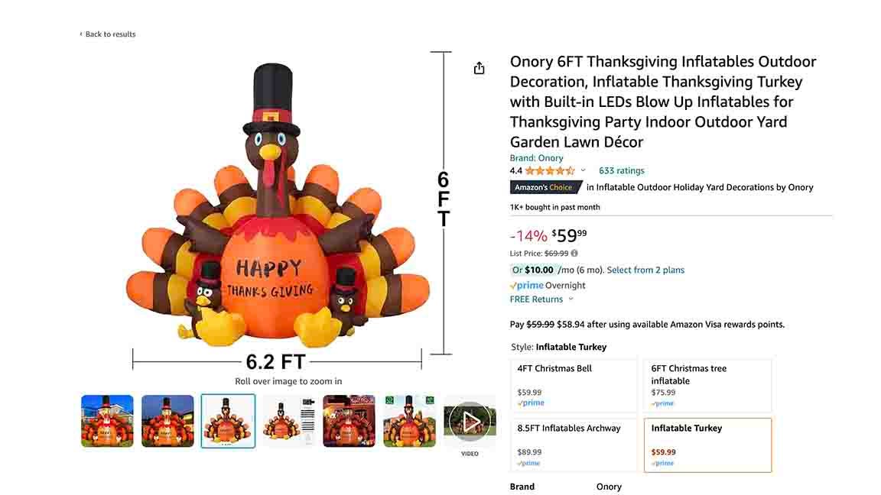Choose the 8.5FT Inflatables Archway style
The image size is (881, 495).
pyautogui.click(x=574, y=445)
